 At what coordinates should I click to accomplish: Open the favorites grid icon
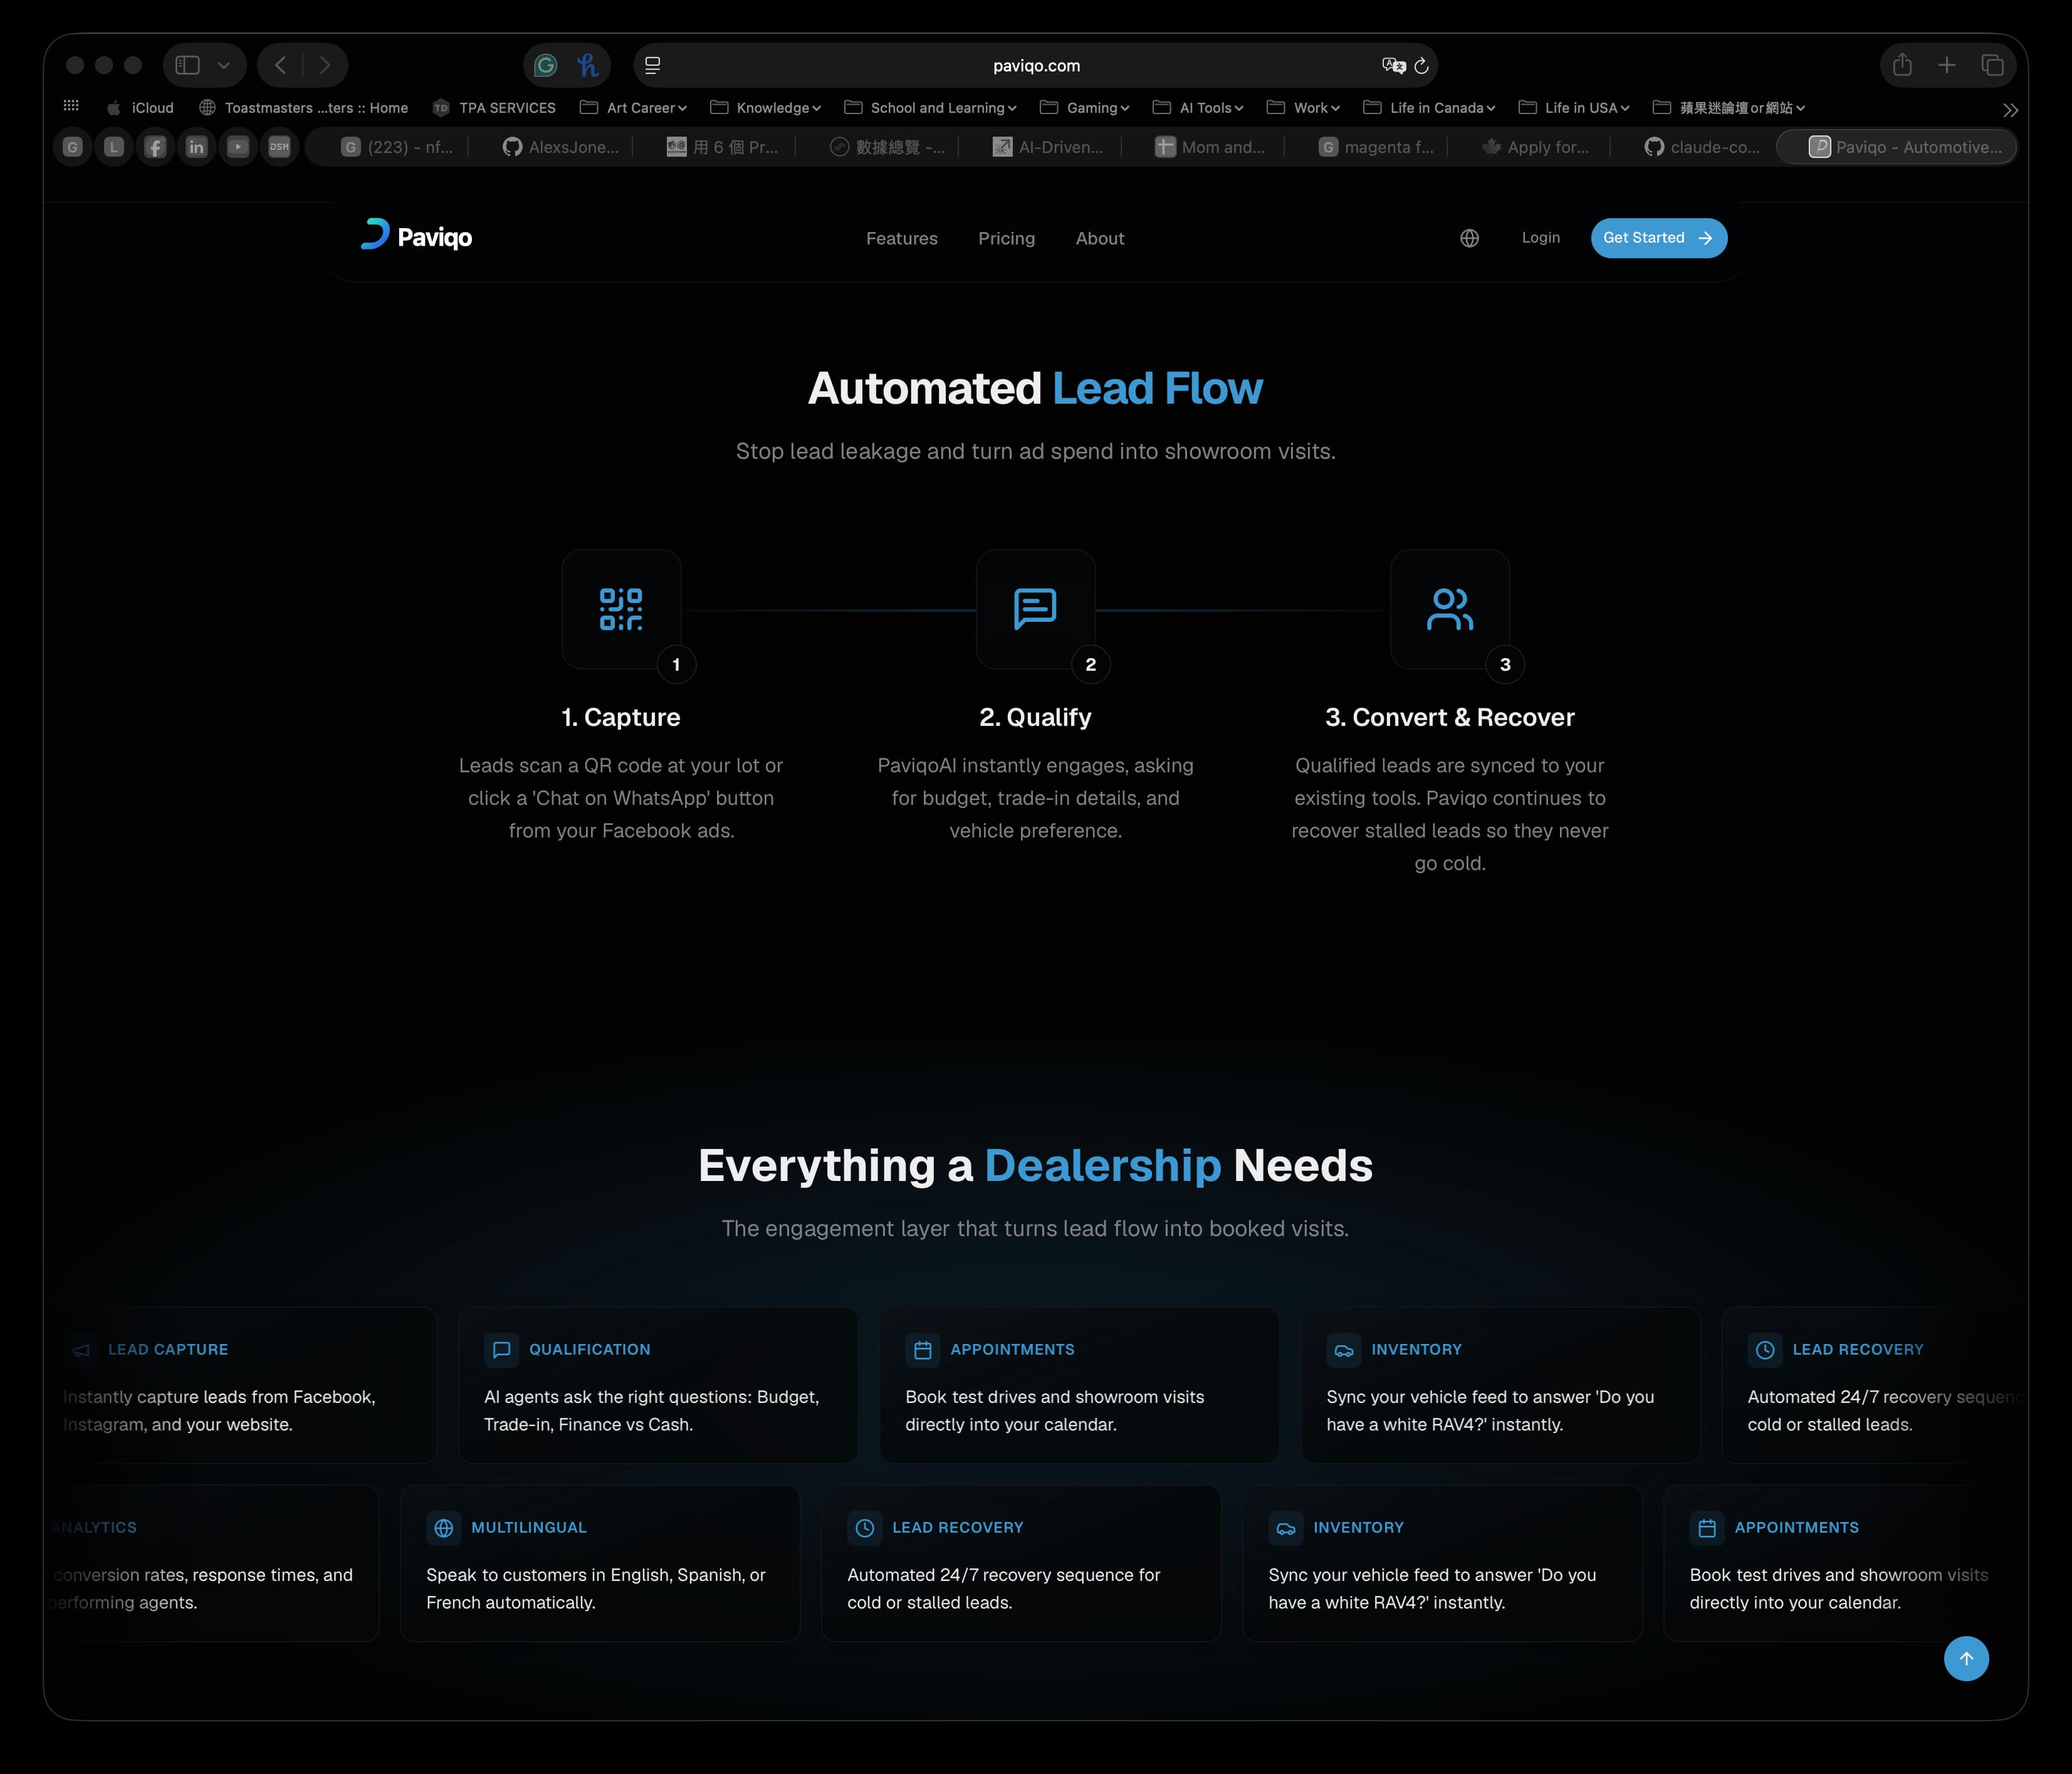pyautogui.click(x=71, y=106)
